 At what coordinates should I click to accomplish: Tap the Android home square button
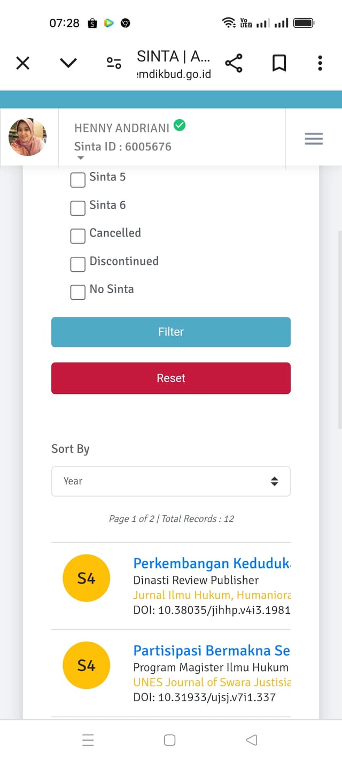(x=170, y=740)
